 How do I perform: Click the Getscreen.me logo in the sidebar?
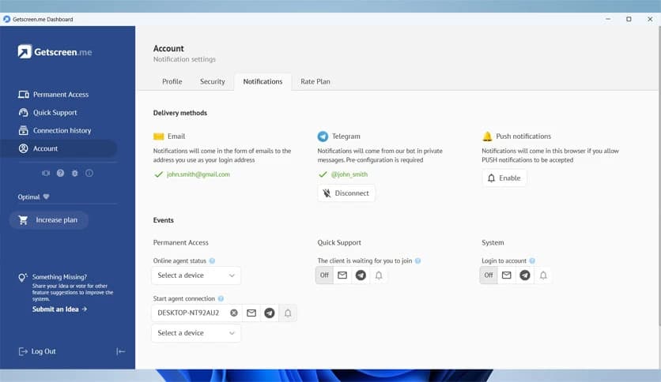click(x=55, y=52)
